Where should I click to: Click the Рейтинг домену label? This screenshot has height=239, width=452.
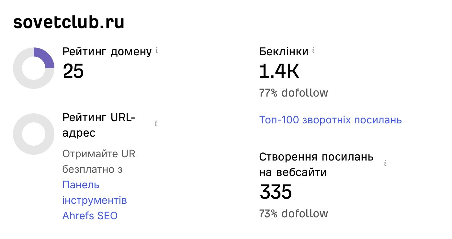pos(107,51)
